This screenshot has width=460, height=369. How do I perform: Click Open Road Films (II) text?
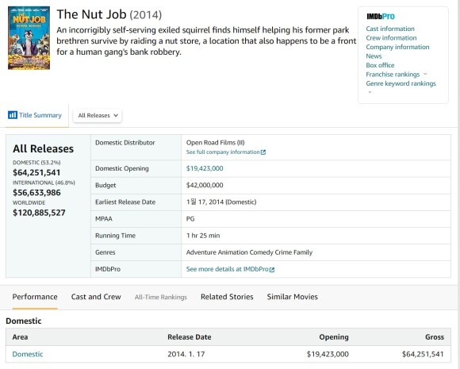point(216,143)
